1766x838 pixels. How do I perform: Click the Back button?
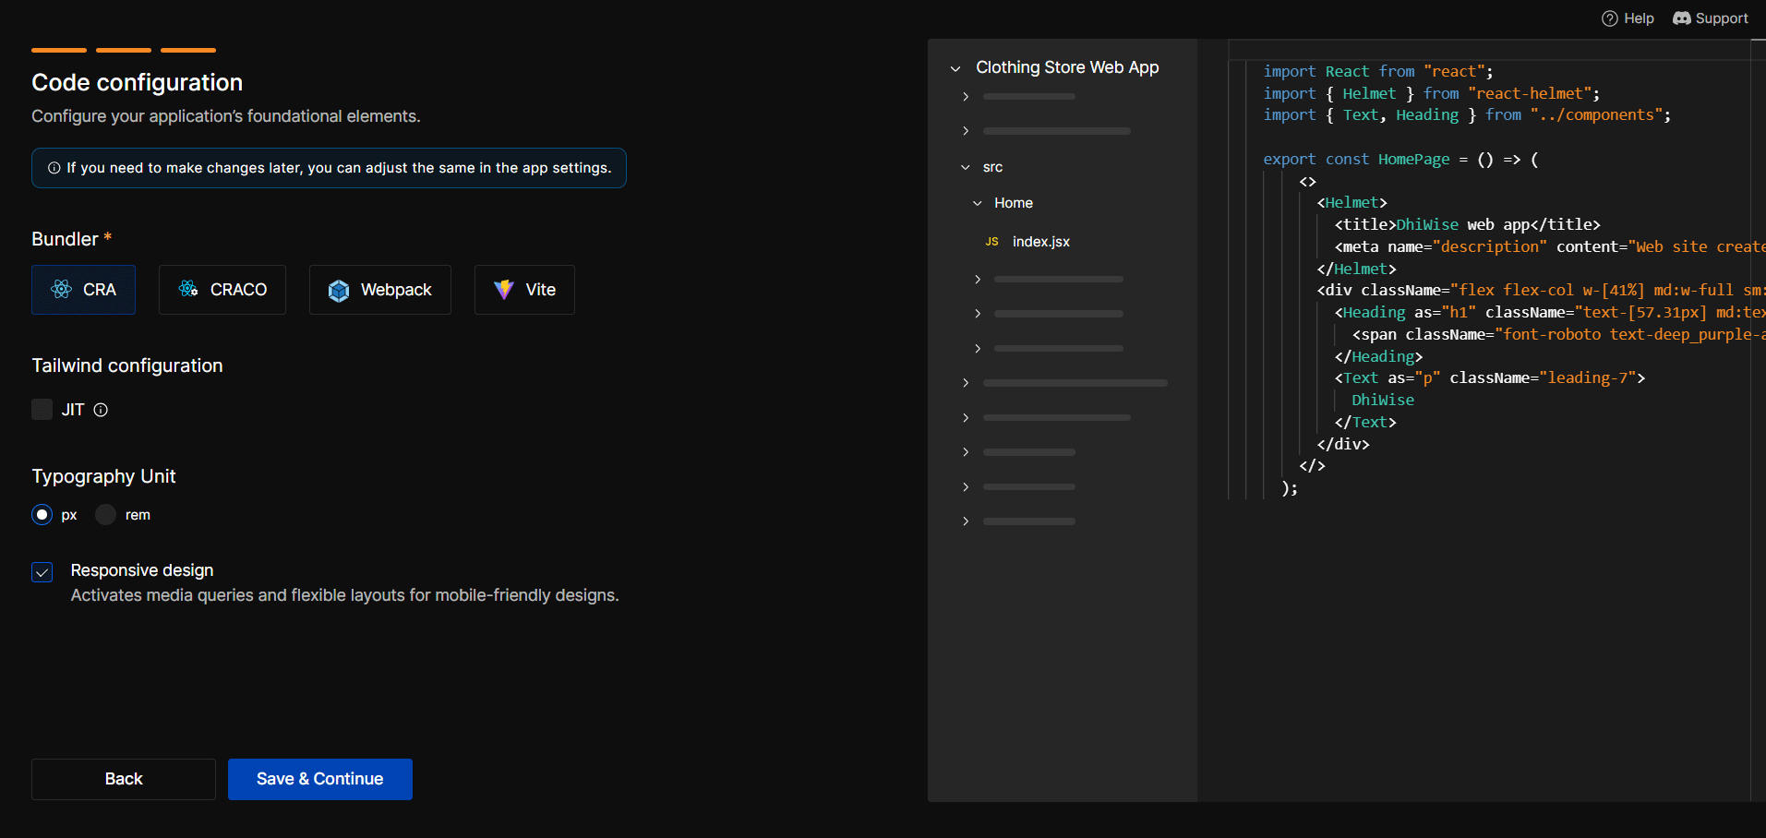coord(124,779)
